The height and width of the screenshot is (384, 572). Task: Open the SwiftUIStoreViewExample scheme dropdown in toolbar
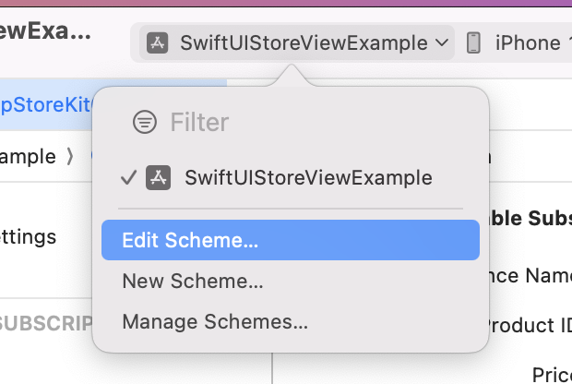[296, 42]
